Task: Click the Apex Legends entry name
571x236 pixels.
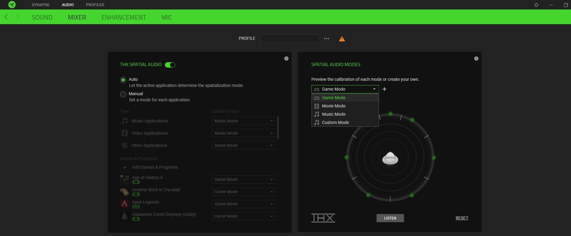Action: tap(146, 202)
